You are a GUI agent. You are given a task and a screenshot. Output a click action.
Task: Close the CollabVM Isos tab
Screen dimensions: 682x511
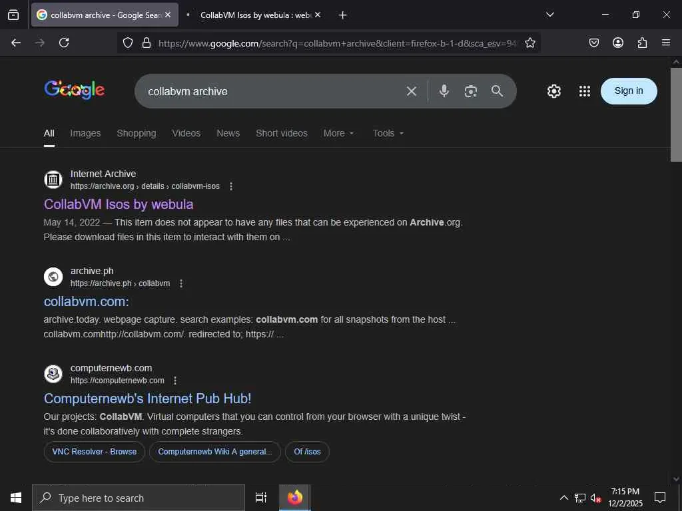318,15
